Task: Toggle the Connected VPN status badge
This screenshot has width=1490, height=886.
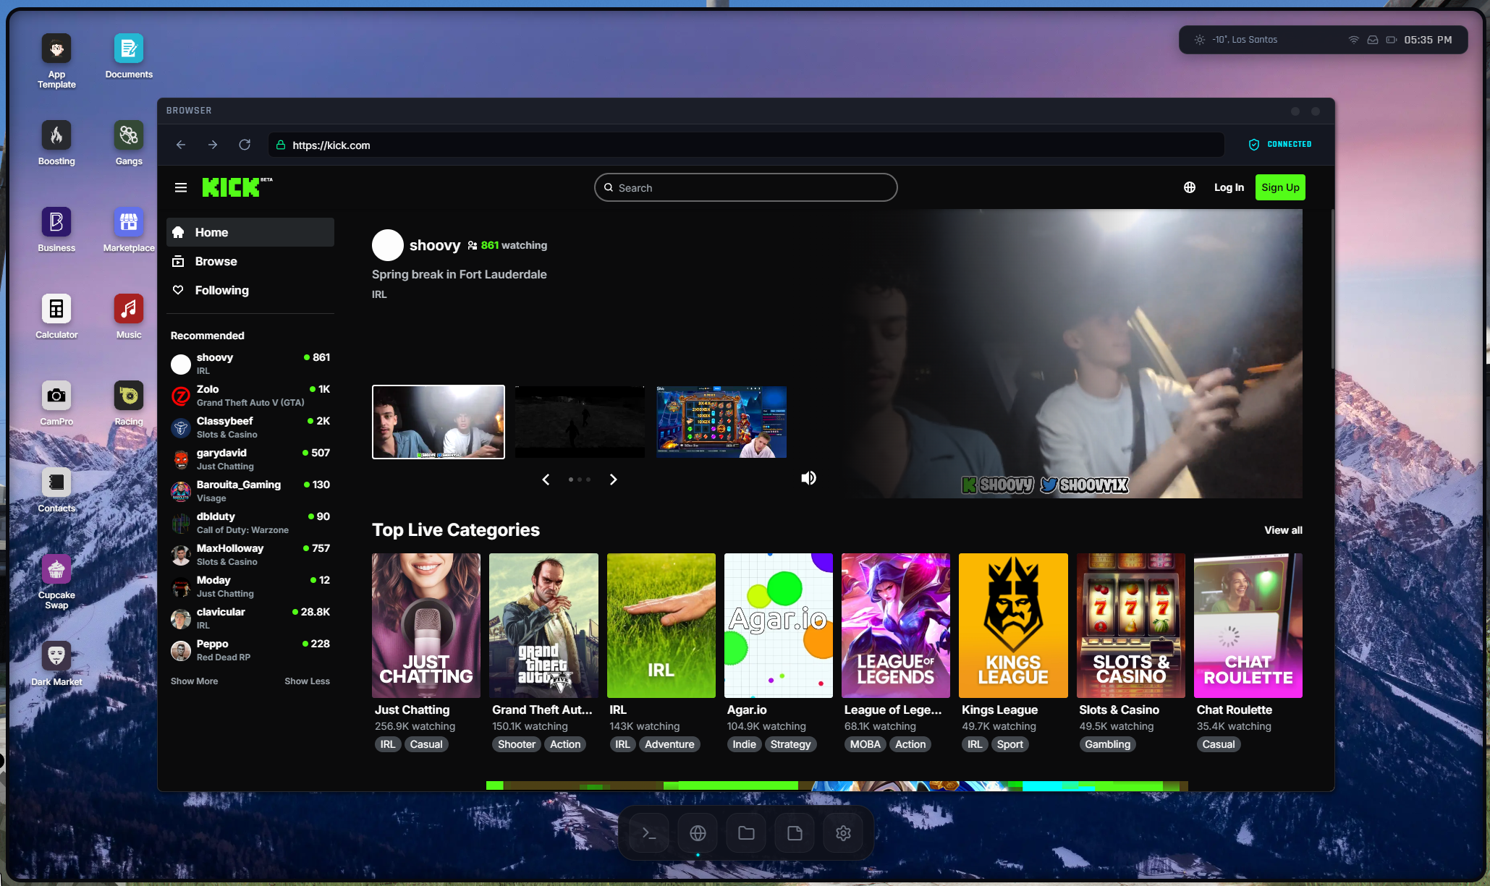Action: [1280, 145]
